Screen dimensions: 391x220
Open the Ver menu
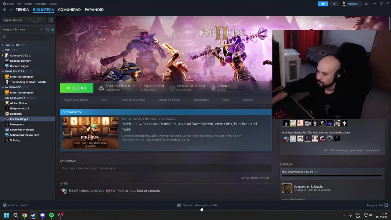(x=19, y=4)
